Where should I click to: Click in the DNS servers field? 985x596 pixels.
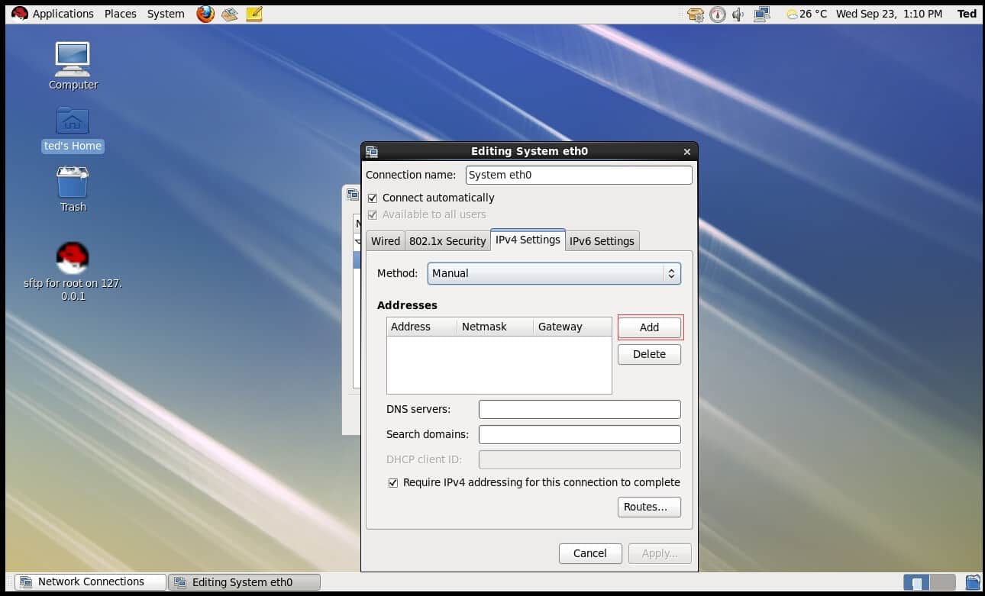tap(580, 410)
